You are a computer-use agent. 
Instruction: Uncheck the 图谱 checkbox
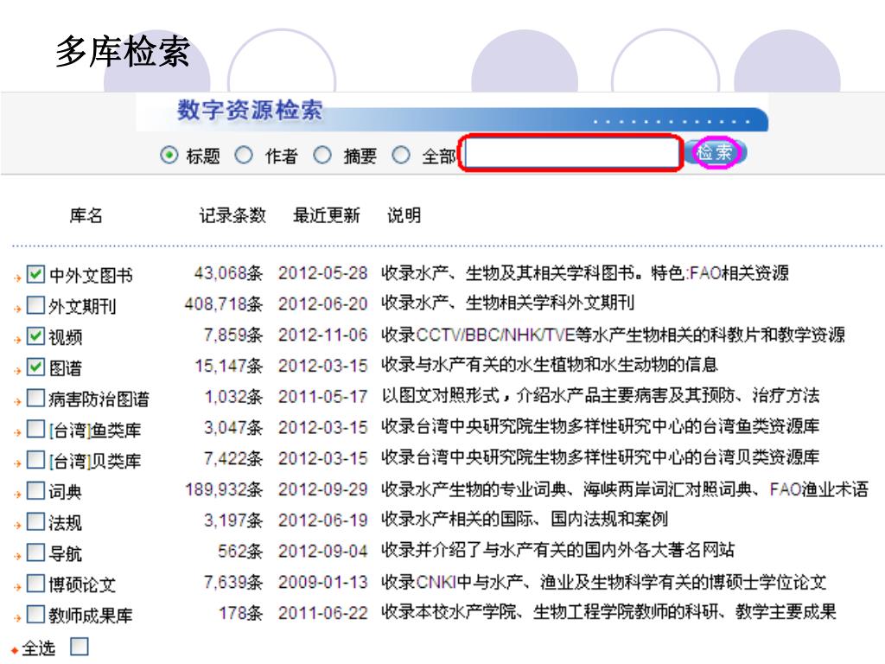click(x=35, y=367)
